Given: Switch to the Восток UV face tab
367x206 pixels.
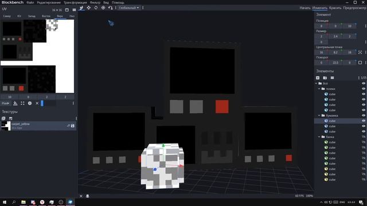Looking at the screenshot, I should coord(46,16).
